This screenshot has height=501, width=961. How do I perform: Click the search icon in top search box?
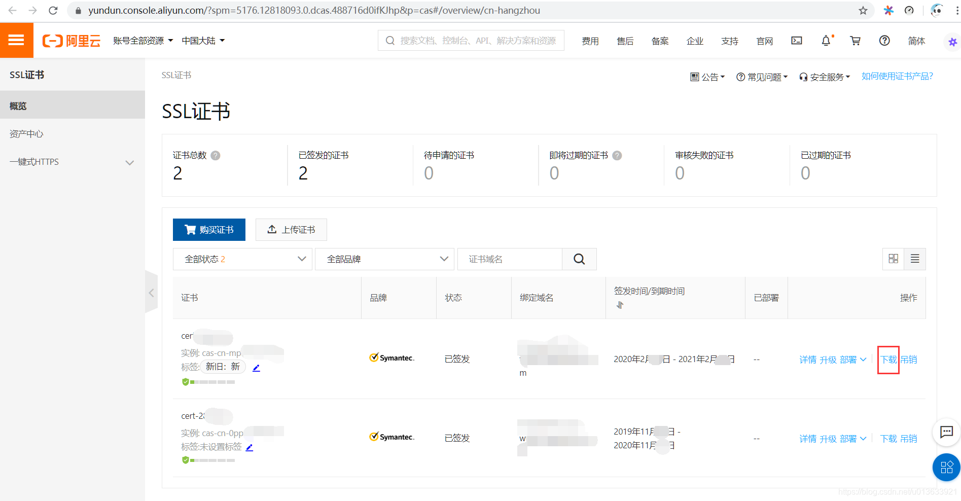pyautogui.click(x=390, y=41)
